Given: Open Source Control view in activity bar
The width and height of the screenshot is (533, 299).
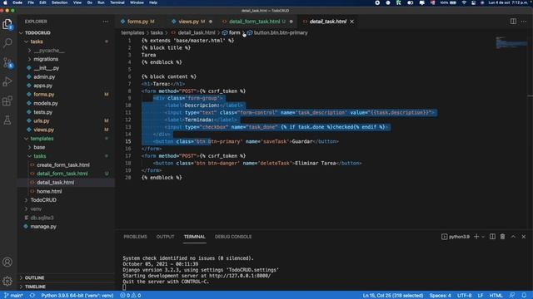Looking at the screenshot, I should pyautogui.click(x=7, y=62).
